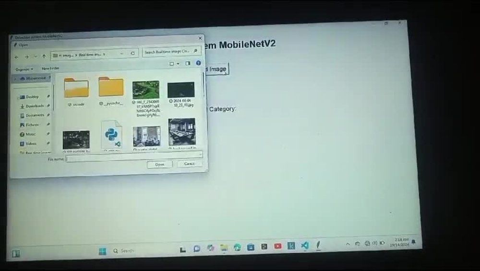Switch to Visual Studio Code on taskbar
This screenshot has width=480, height=271.
pos(305,245)
